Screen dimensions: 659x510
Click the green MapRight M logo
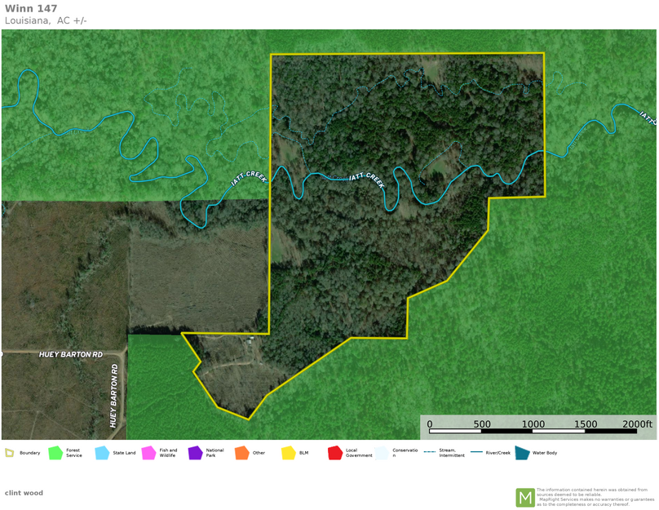coord(524,497)
